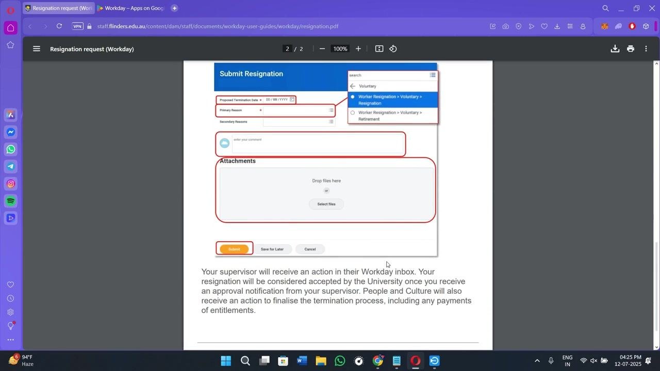The width and height of the screenshot is (660, 371).
Task: Go forward with the forward arrow
Action: point(45,26)
